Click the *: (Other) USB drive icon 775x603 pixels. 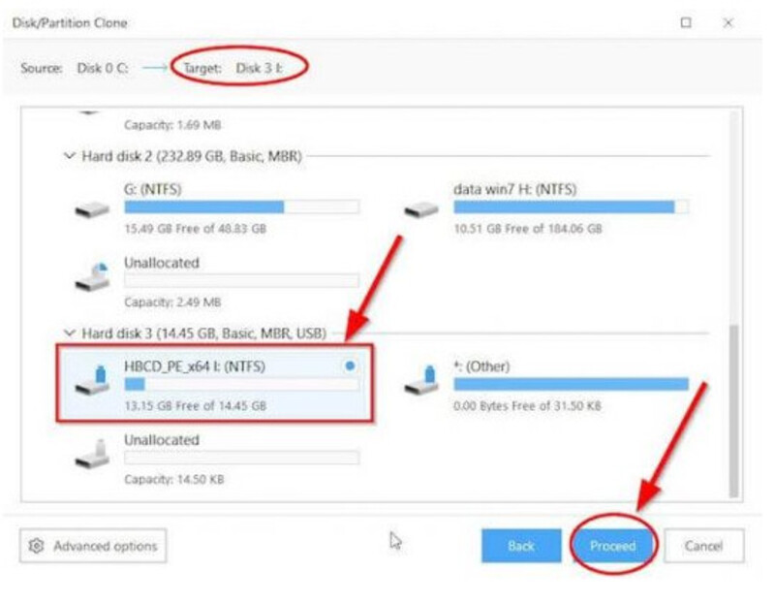[x=421, y=380]
